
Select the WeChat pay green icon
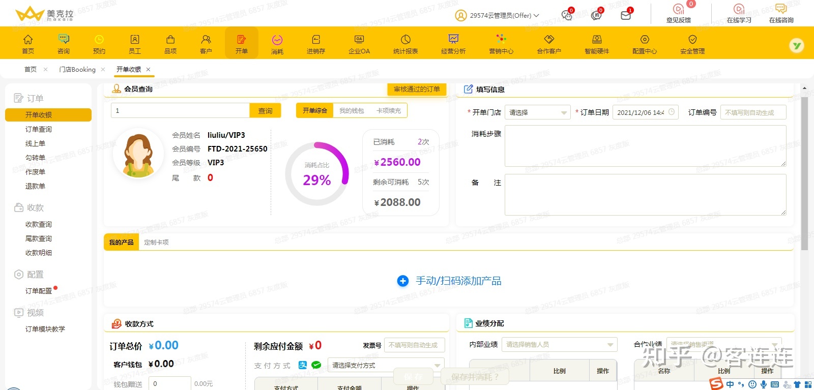pos(316,365)
